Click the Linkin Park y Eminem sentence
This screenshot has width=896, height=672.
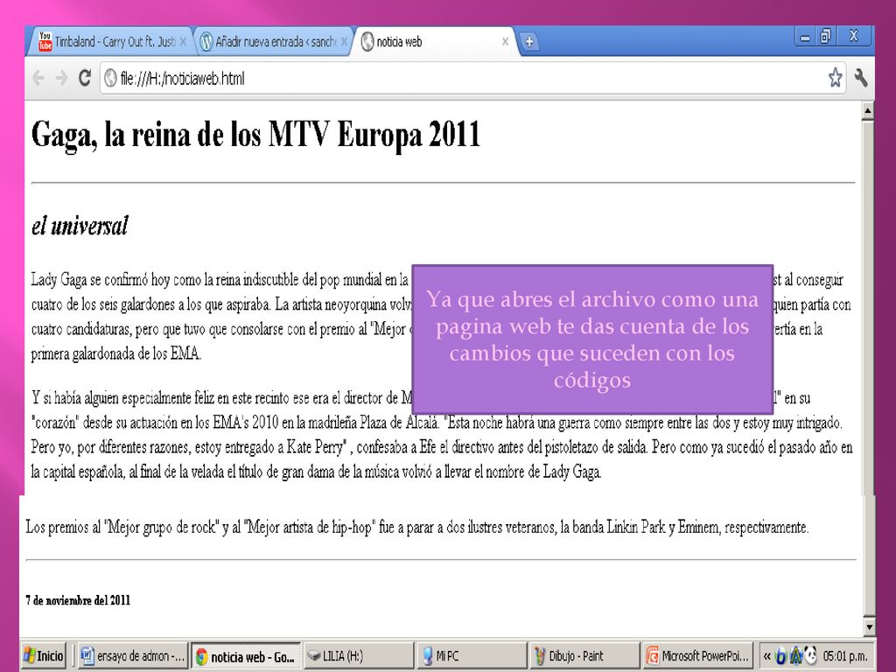[x=417, y=527]
